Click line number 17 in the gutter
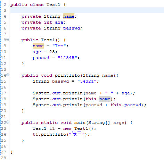164x160 pixels. (x=3, y=93)
